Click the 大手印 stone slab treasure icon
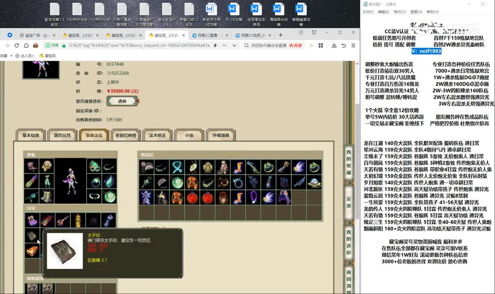Viewport: 495px width, 294px height. pyautogui.click(x=31, y=236)
